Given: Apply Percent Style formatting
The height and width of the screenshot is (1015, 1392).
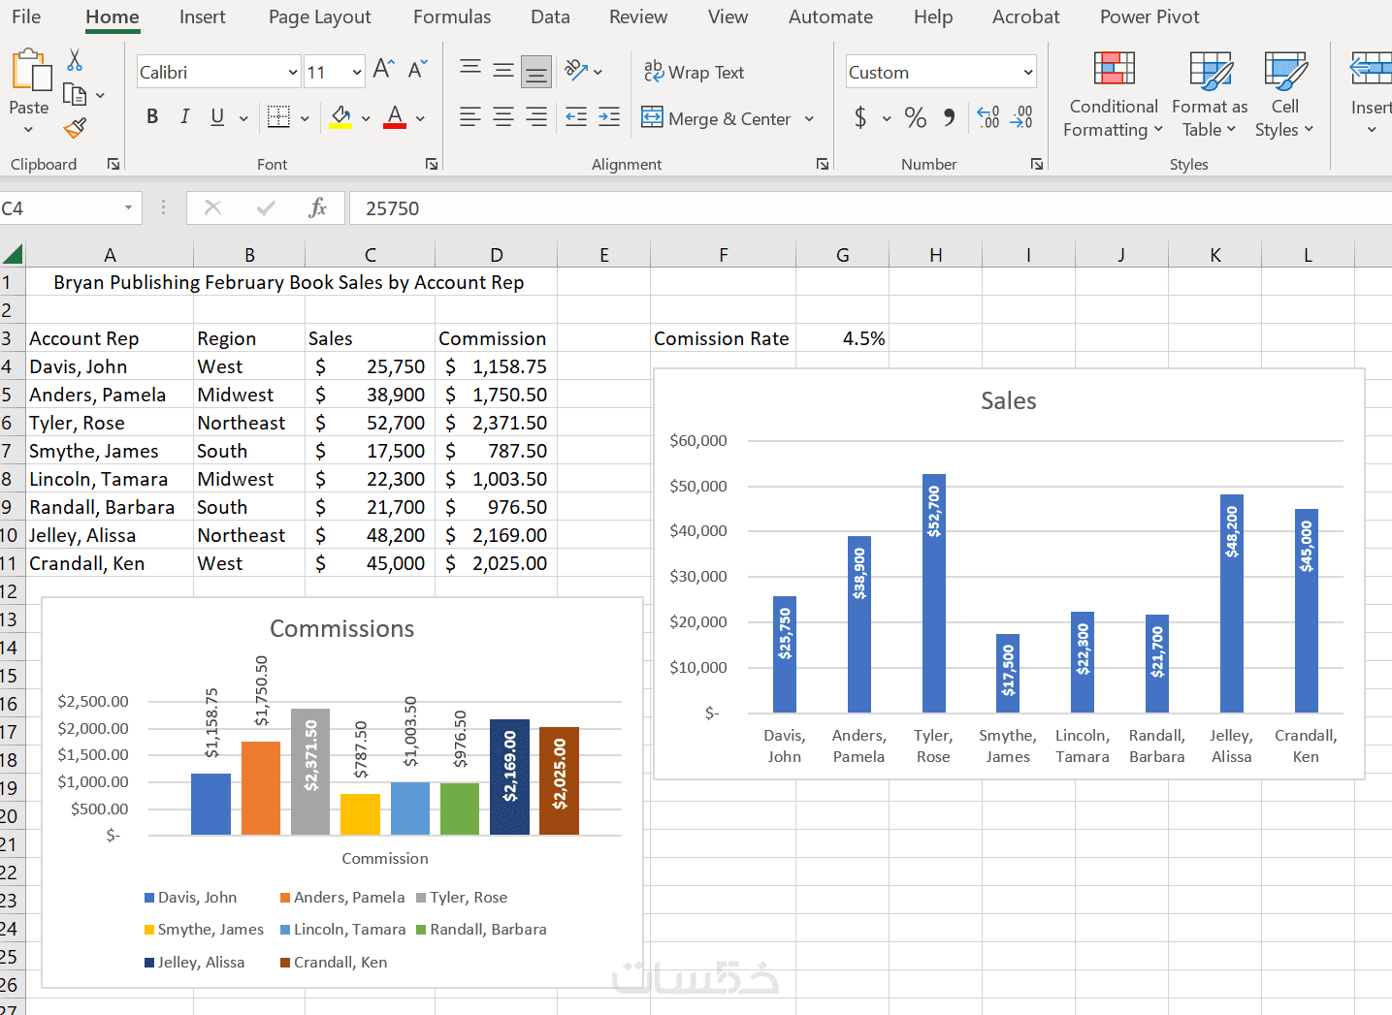Looking at the screenshot, I should coord(915,117).
